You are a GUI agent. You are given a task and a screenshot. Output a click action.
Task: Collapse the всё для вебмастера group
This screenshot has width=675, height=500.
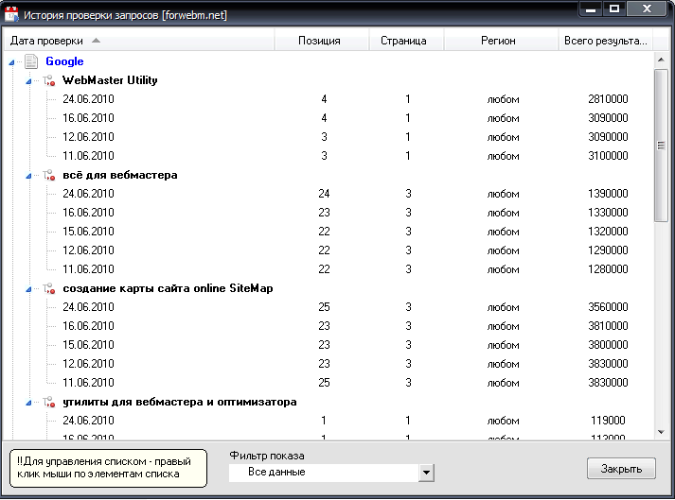(30, 176)
